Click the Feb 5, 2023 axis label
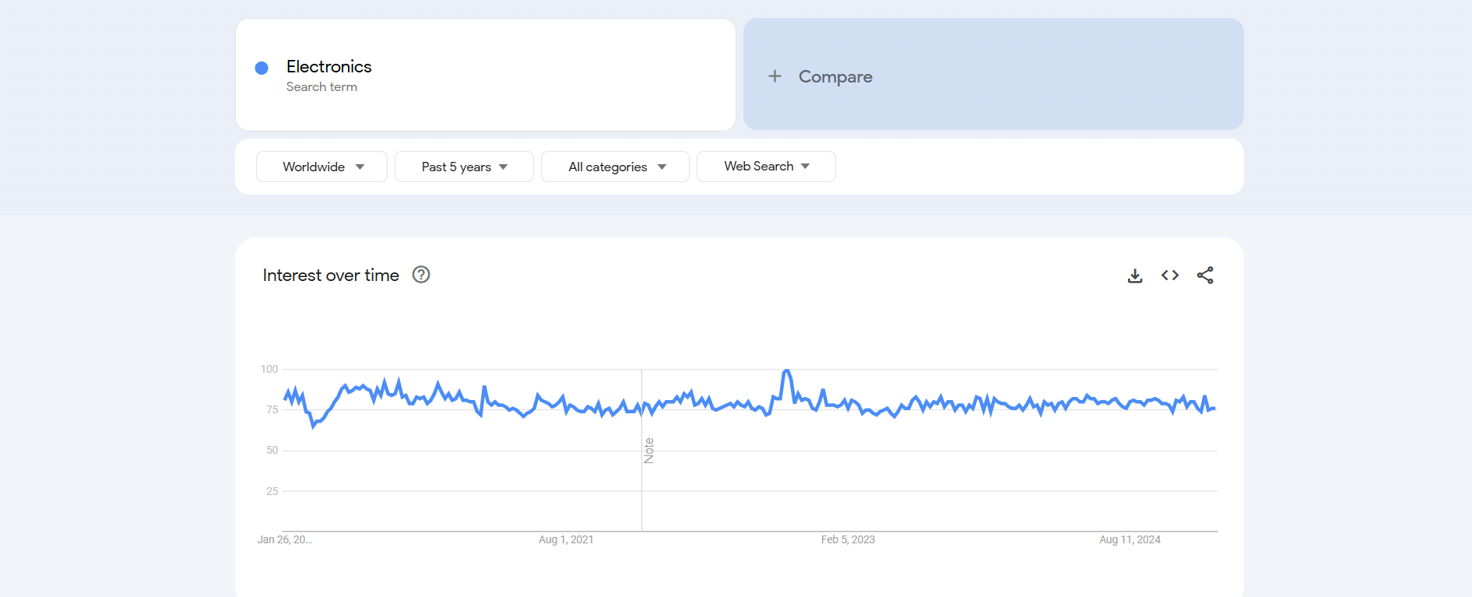This screenshot has width=1472, height=597. [848, 539]
